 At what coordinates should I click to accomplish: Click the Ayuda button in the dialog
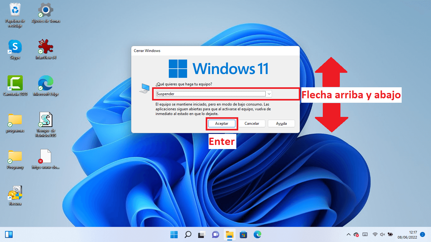pyautogui.click(x=281, y=124)
